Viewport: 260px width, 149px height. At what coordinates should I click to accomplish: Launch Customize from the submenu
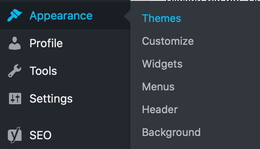pyautogui.click(x=168, y=41)
